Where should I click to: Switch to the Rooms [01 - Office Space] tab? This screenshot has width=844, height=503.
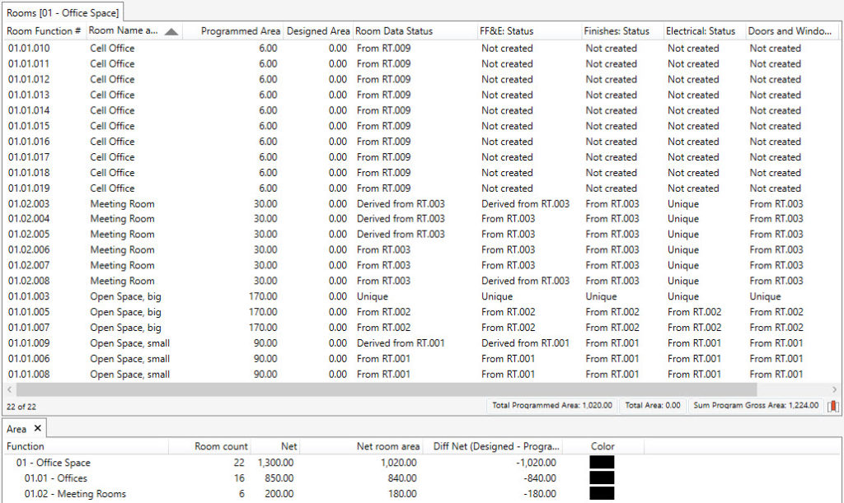63,12
